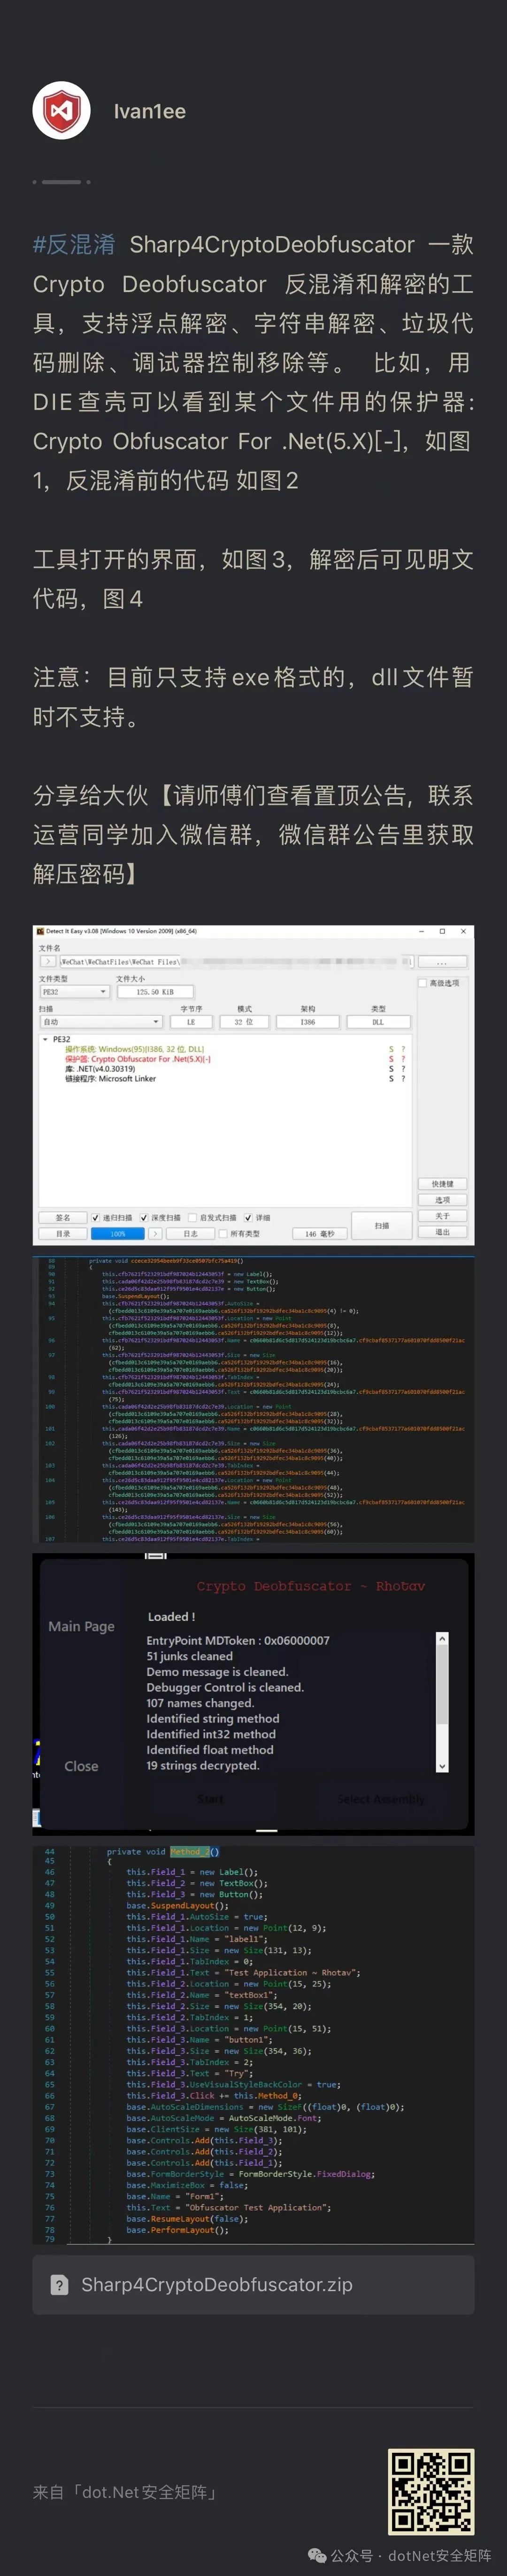The image size is (507, 2576).
Task: Click the Select Assembly button
Action: (380, 1799)
